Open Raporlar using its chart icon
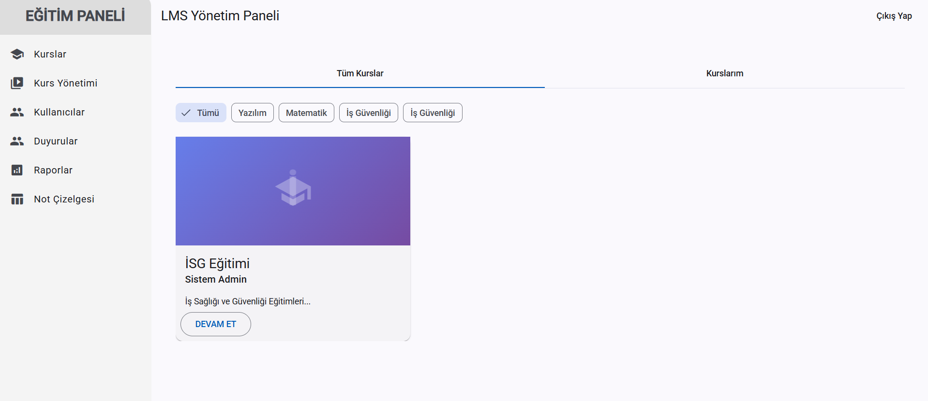Image resolution: width=928 pixels, height=401 pixels. click(x=17, y=170)
